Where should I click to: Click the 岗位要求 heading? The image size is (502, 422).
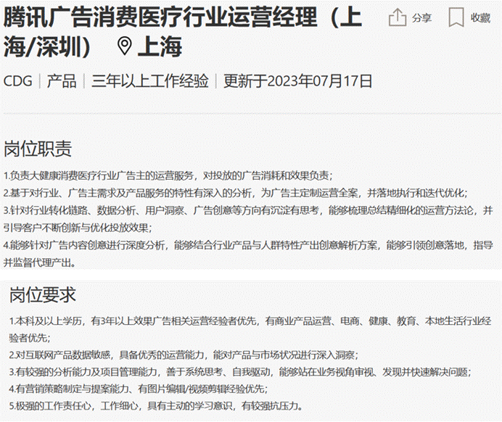tap(42, 294)
